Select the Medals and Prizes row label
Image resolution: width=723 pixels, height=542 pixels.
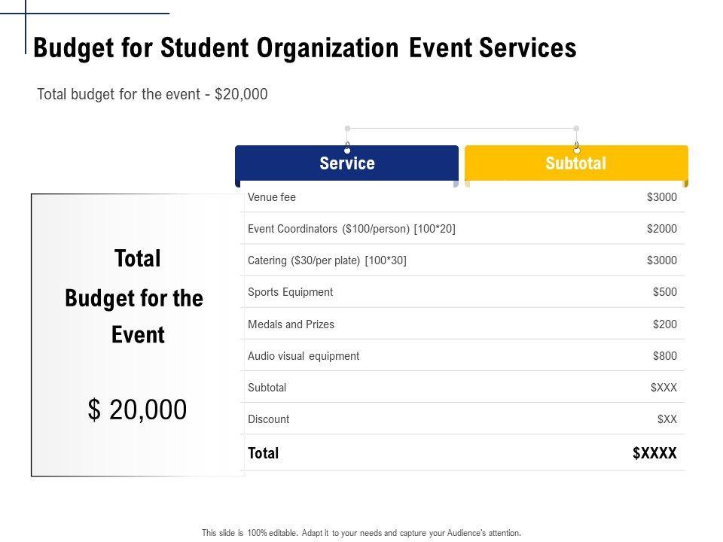[x=291, y=324]
